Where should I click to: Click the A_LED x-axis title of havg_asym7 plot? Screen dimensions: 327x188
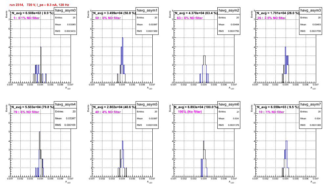click(x=313, y=182)
